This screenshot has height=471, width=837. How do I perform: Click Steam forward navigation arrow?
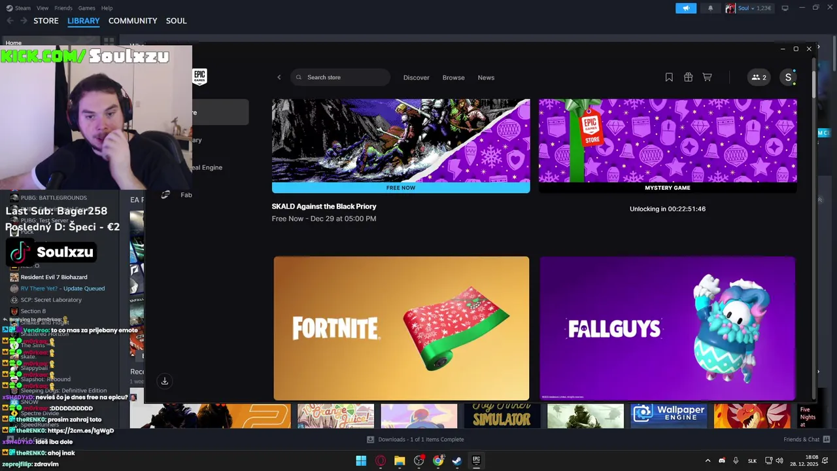(x=24, y=21)
